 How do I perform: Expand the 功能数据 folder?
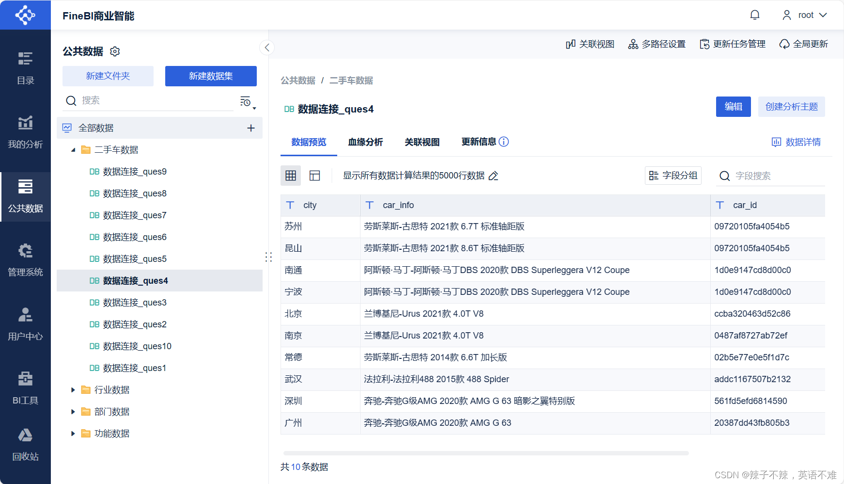tap(73, 434)
